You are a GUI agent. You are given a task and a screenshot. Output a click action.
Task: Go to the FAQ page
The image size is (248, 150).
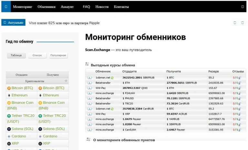[x=87, y=7]
